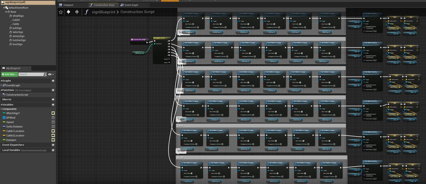
Task: Select the Speed variable
Action: point(10,122)
